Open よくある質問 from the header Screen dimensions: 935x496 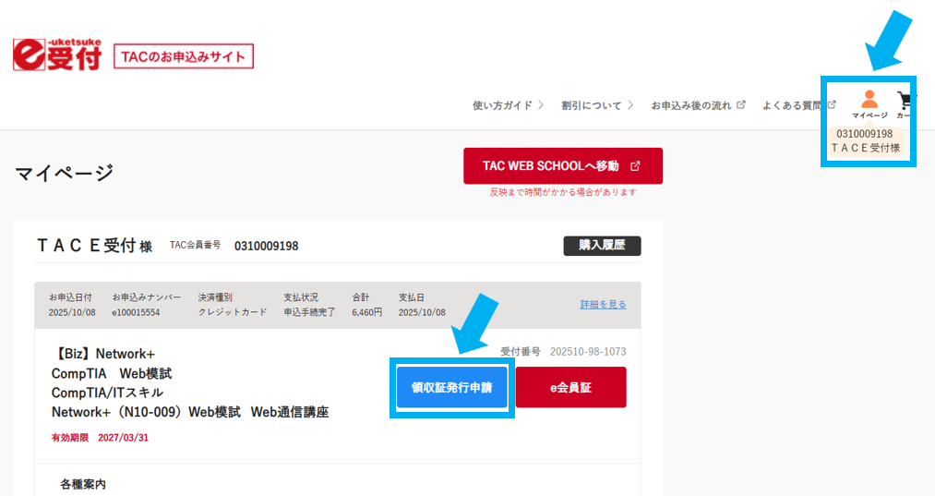tap(793, 105)
